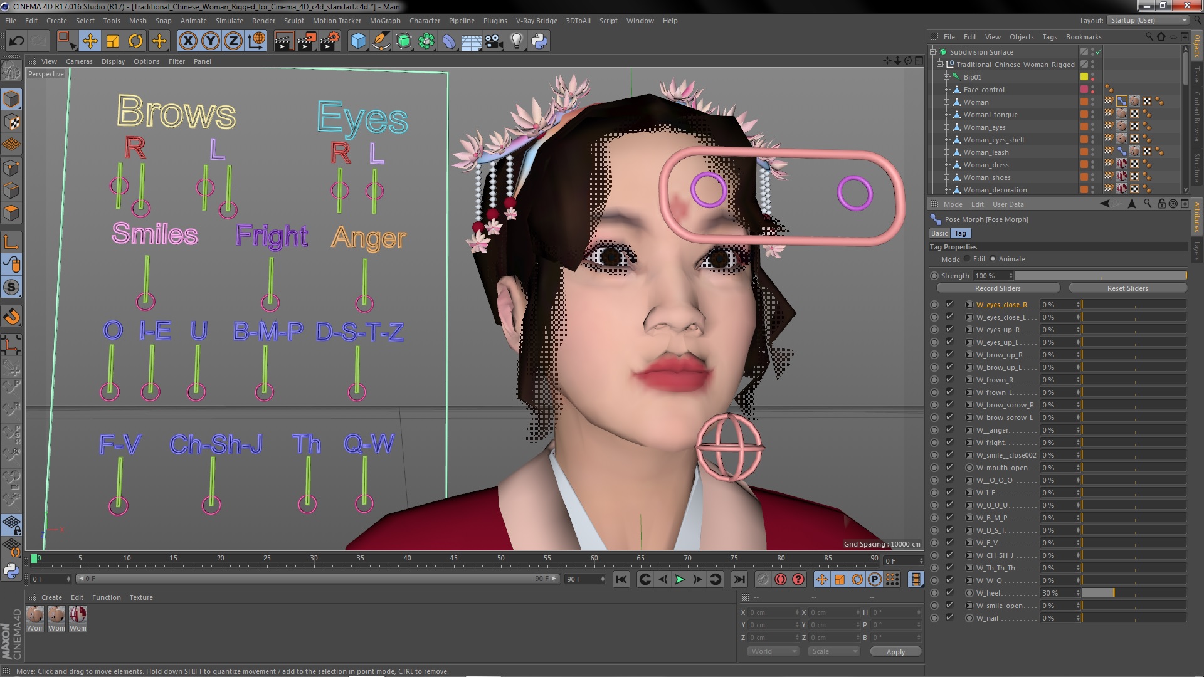Select Animate mode radio button

pyautogui.click(x=993, y=259)
